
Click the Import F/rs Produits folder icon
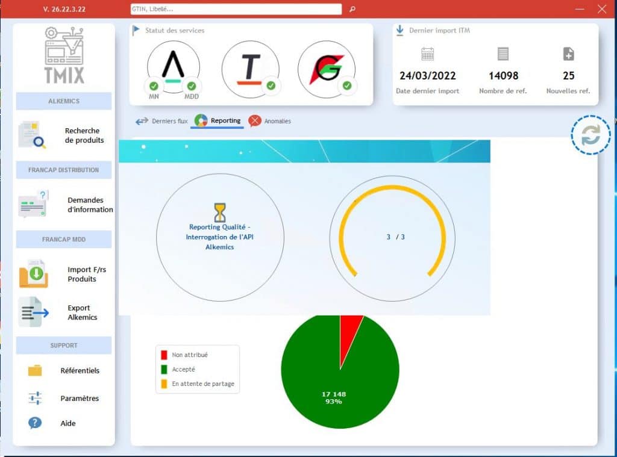33,274
